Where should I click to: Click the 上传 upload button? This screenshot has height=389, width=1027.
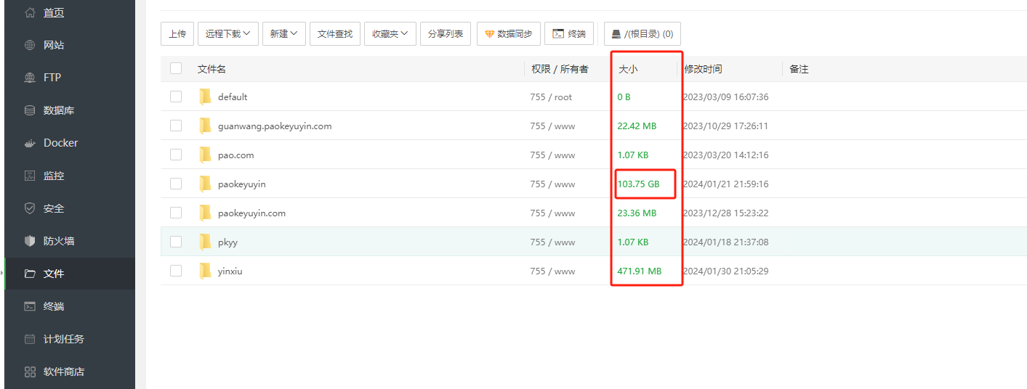coord(177,33)
